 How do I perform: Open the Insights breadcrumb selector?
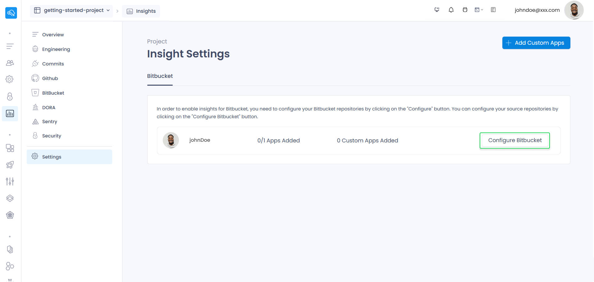pyautogui.click(x=141, y=11)
